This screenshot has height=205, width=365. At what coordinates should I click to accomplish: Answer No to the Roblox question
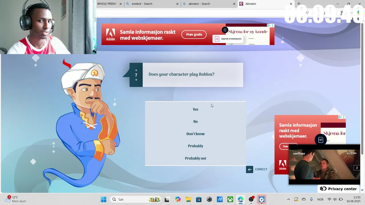coord(195,122)
